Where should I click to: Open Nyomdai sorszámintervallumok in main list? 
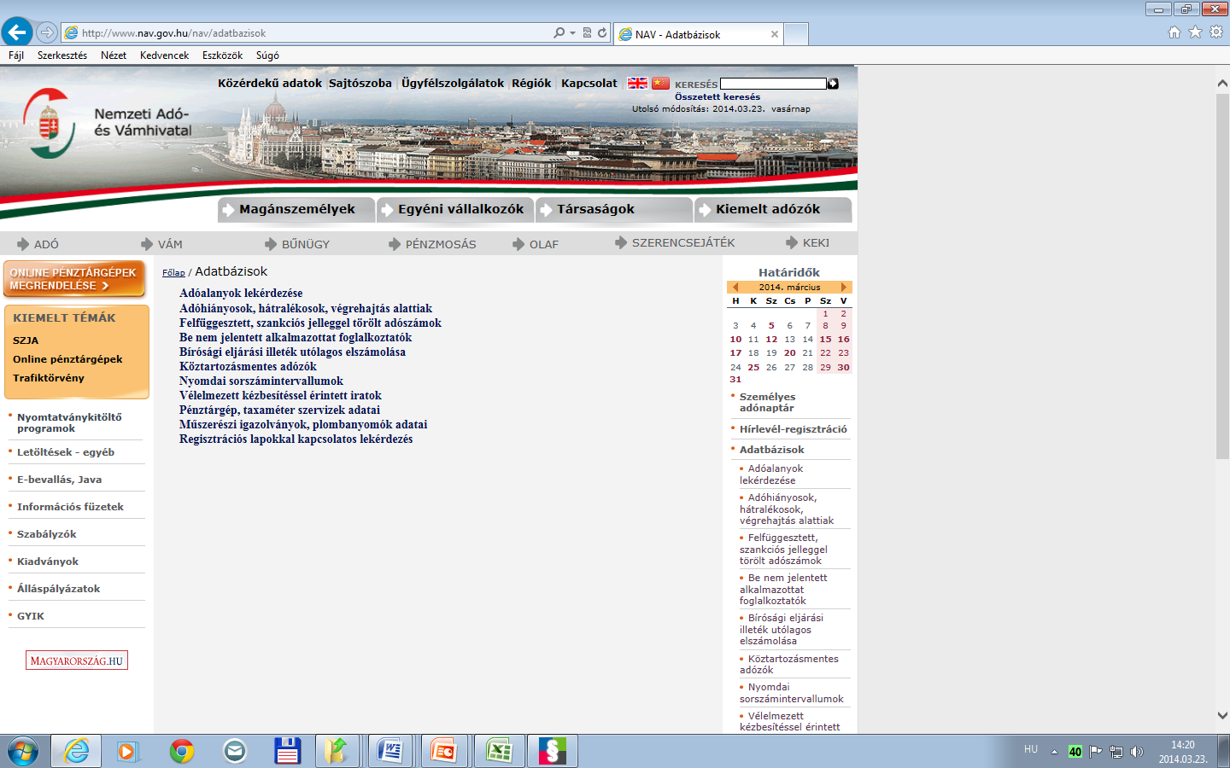pos(261,381)
